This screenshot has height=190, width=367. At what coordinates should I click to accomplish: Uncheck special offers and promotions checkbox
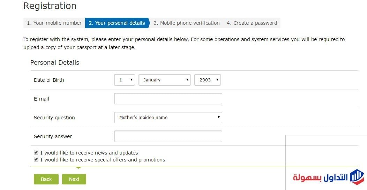click(36, 159)
